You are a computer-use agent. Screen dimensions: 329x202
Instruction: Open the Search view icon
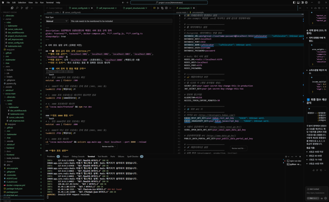tap(17, 8)
